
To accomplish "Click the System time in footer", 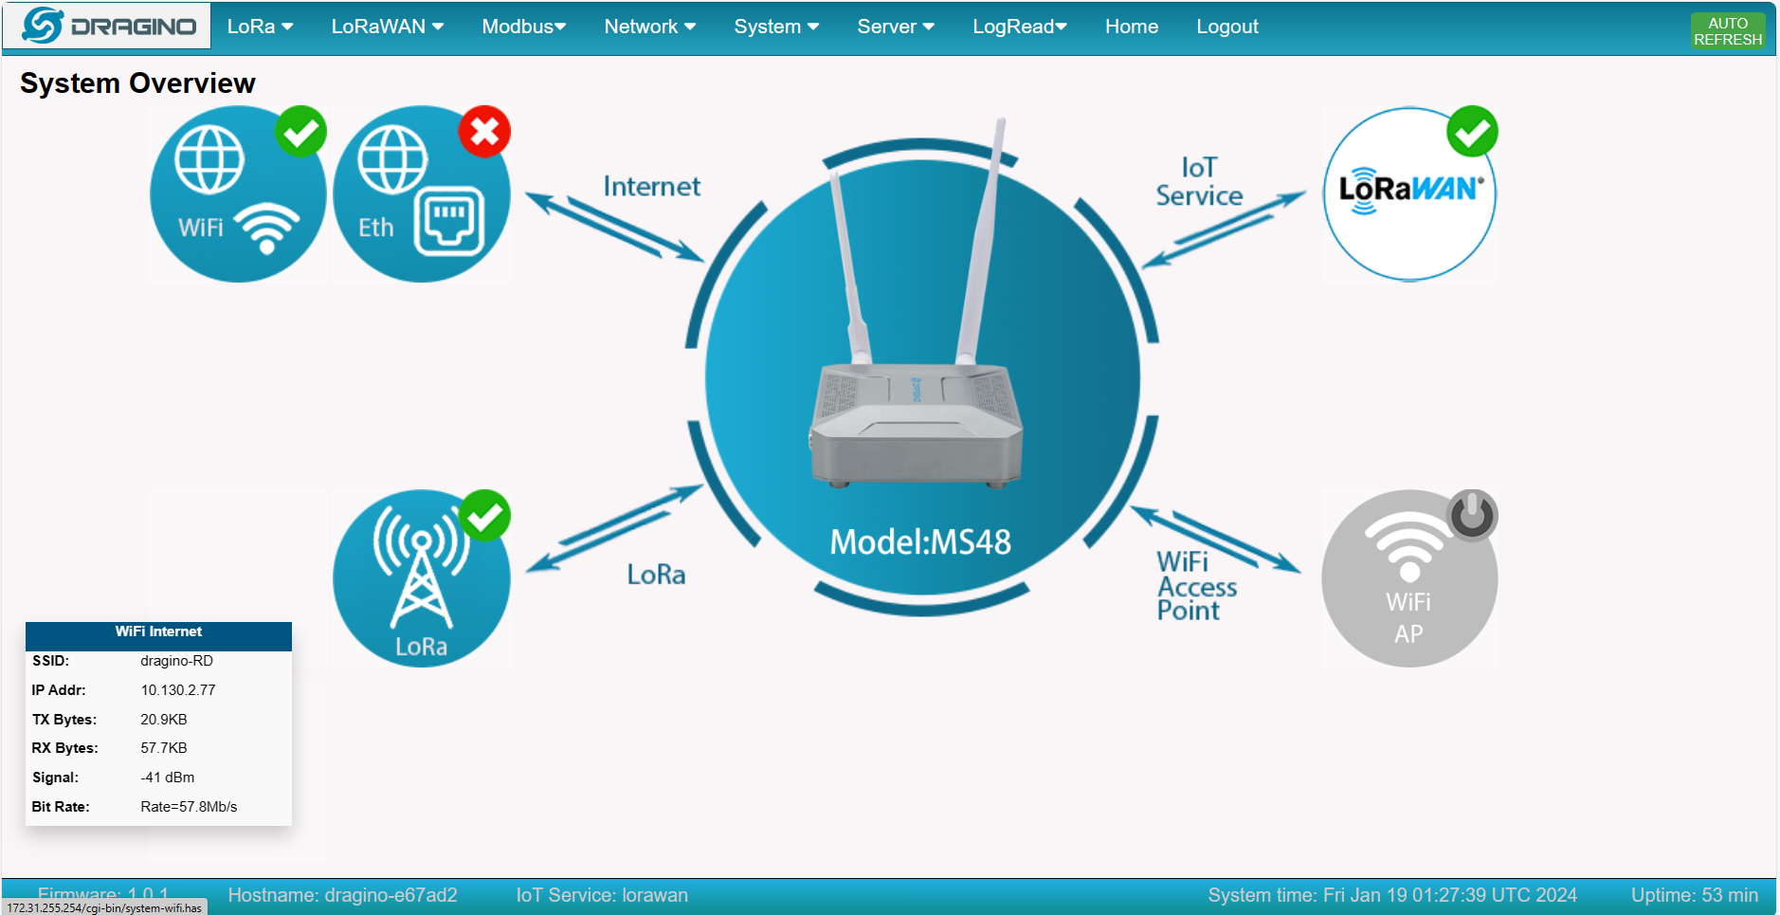I will 1392,895.
